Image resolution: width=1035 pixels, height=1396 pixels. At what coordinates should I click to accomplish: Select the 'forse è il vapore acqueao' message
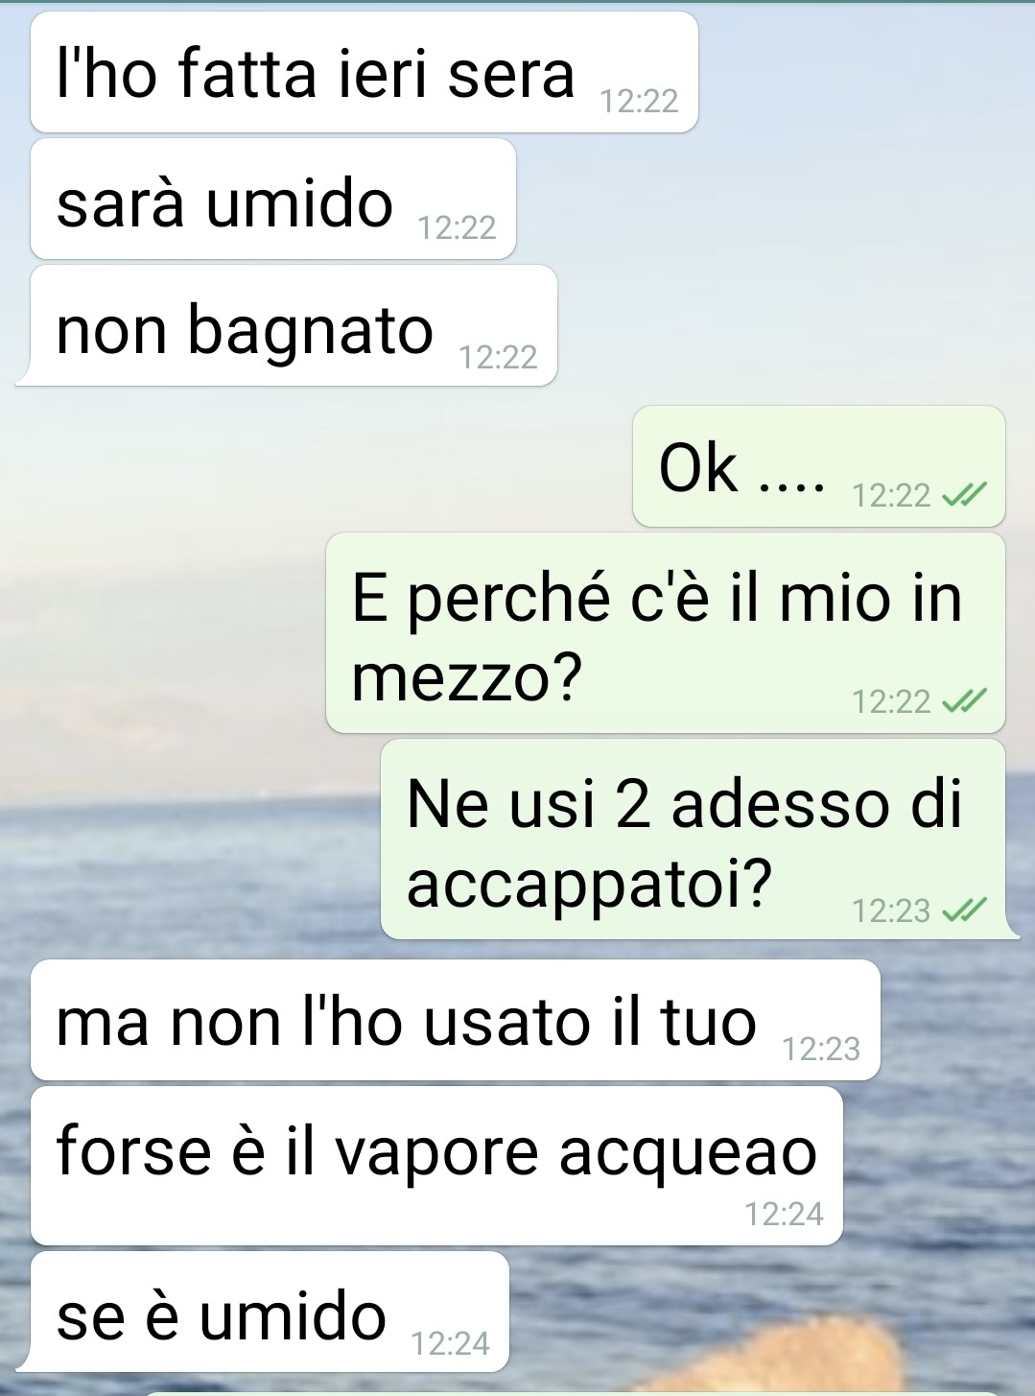436,1166
